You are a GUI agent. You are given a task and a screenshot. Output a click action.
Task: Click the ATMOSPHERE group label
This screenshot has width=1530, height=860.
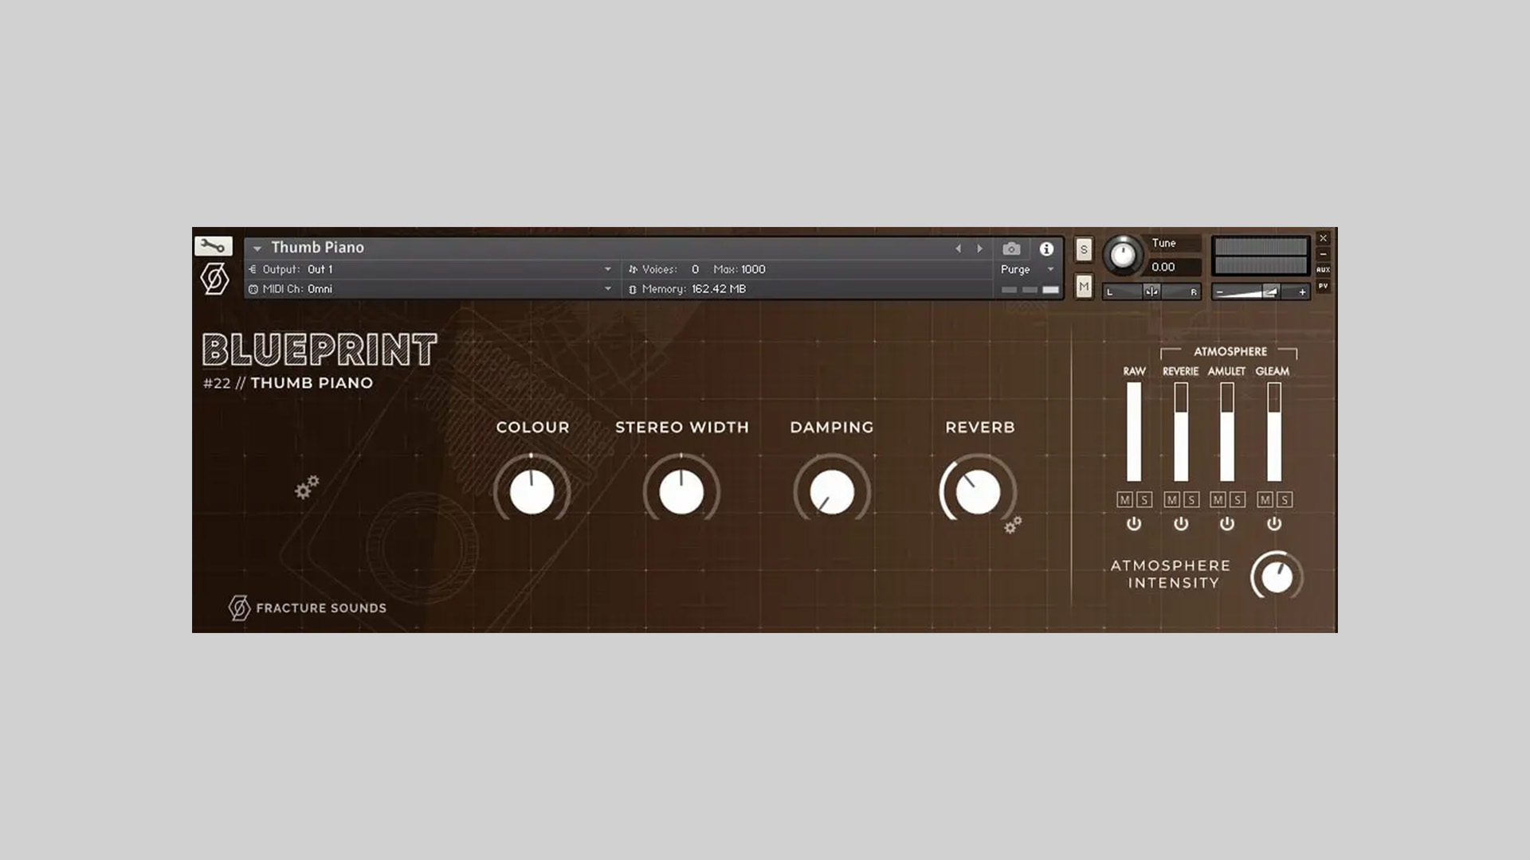click(x=1230, y=351)
